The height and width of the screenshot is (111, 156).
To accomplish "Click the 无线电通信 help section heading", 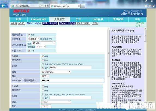I will pos(117,47).
